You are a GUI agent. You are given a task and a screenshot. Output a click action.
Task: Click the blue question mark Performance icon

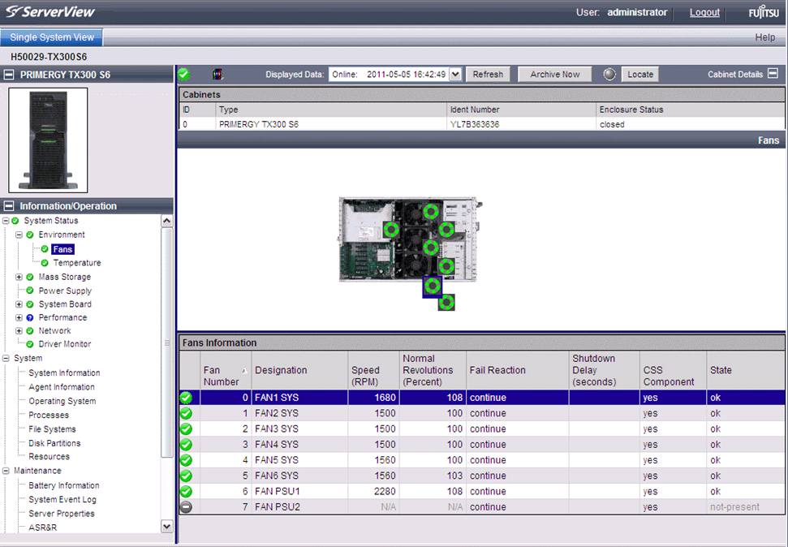(x=30, y=317)
